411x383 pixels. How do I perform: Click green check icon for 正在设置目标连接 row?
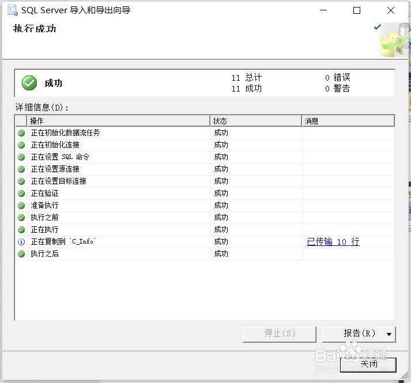pos(21,181)
